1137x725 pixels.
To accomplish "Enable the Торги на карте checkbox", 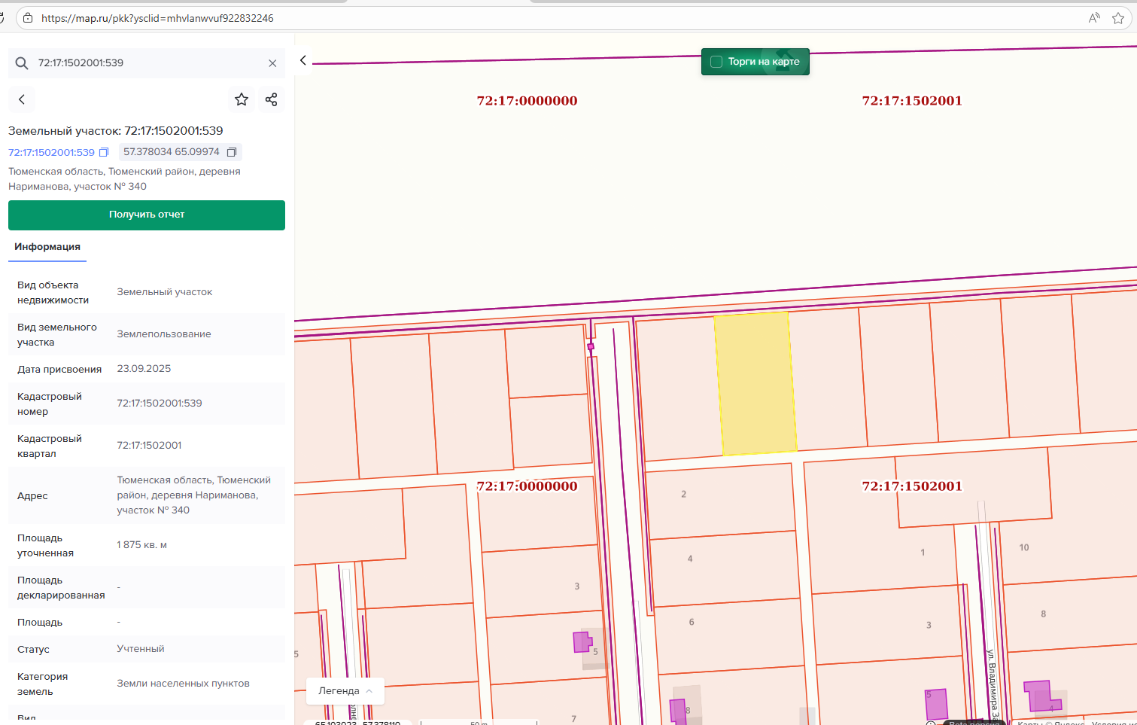I will coord(716,62).
